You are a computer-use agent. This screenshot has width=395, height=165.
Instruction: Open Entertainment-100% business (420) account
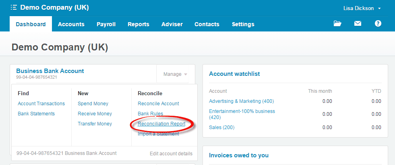242,114
